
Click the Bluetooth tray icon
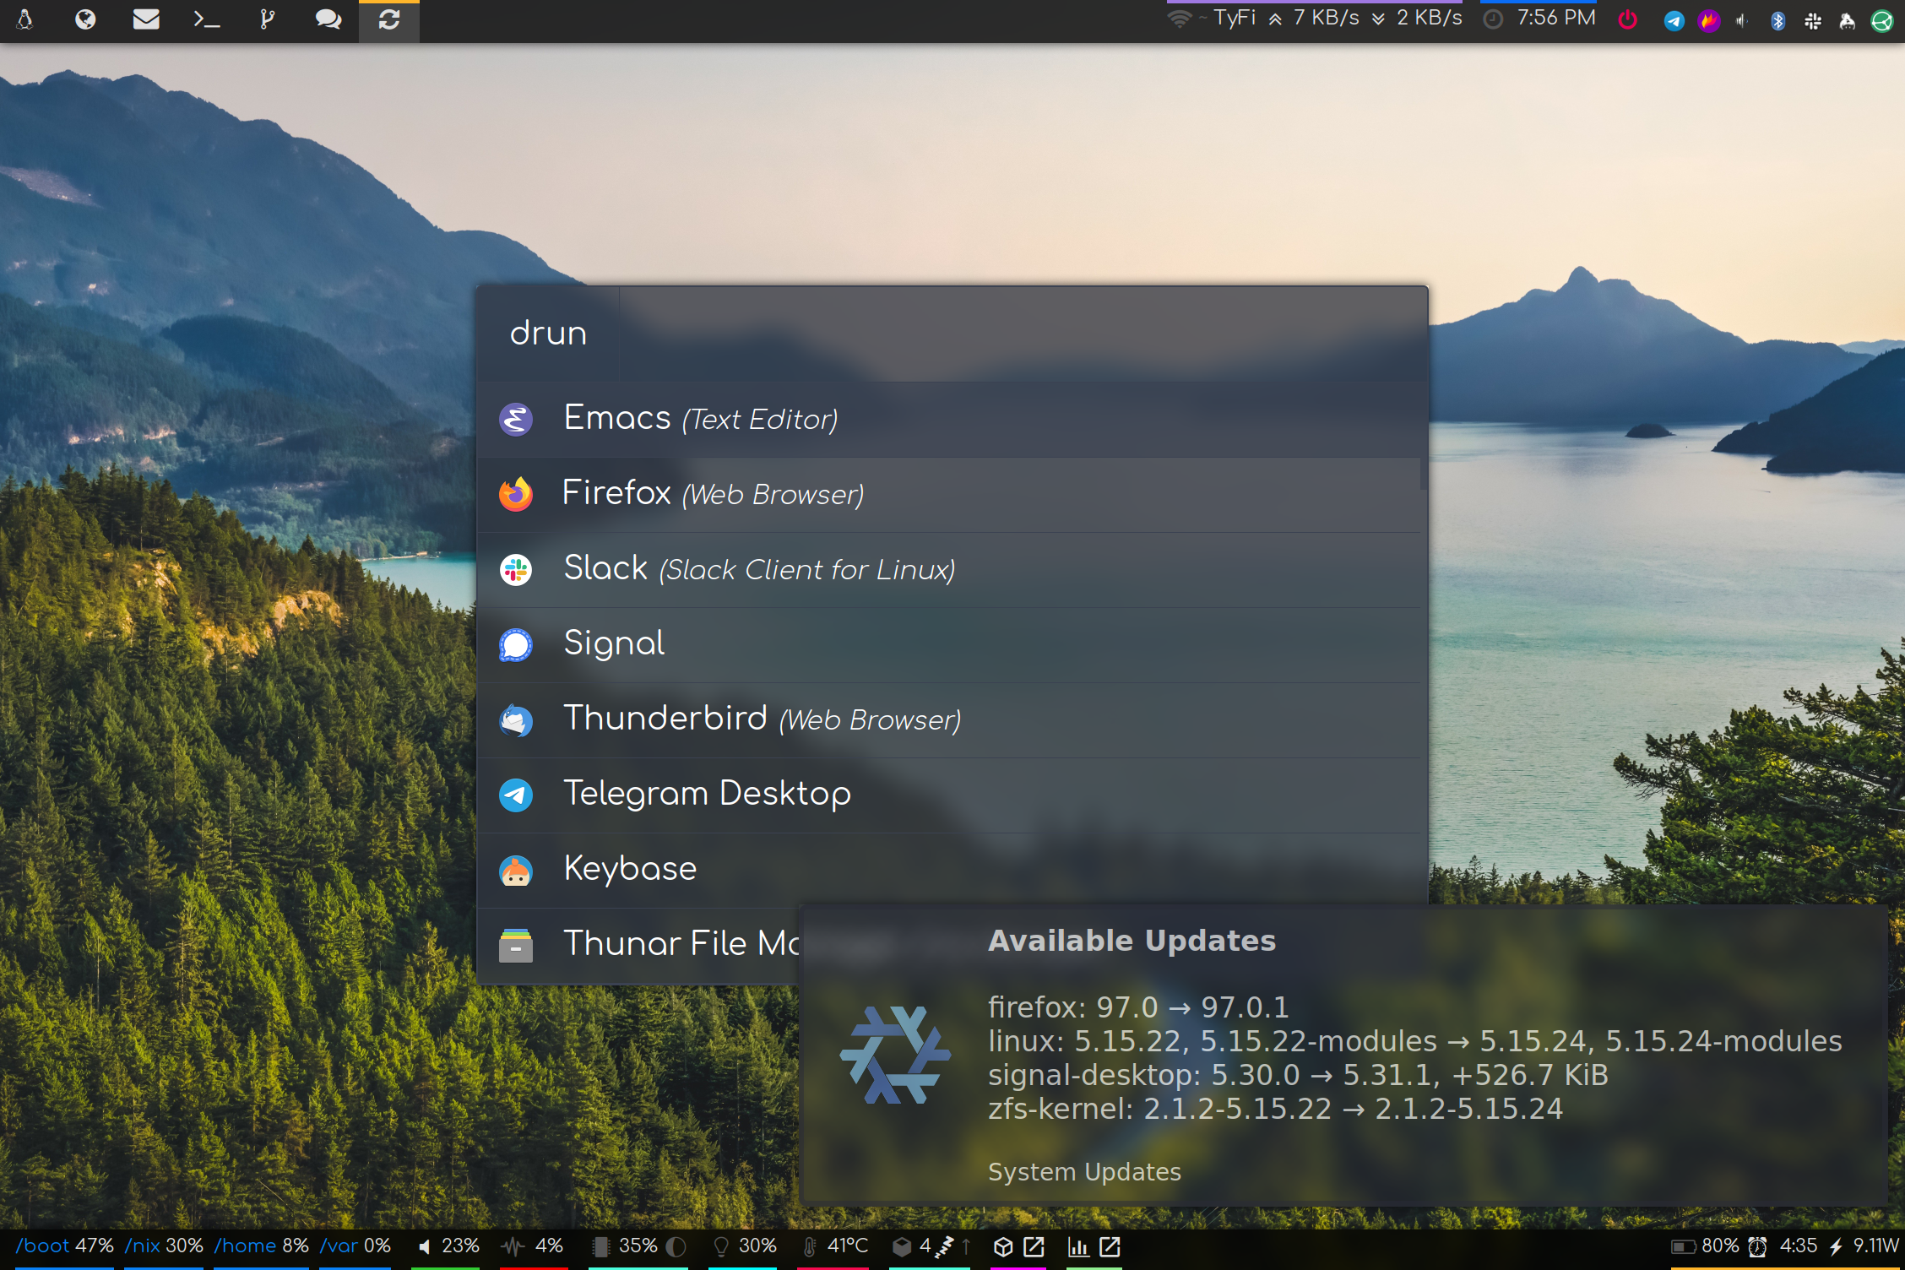pyautogui.click(x=1777, y=20)
